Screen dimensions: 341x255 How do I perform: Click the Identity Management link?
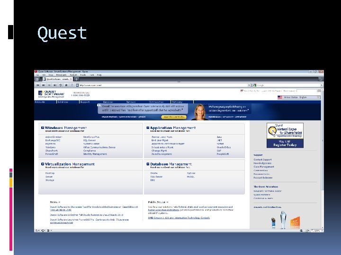tap(95, 154)
